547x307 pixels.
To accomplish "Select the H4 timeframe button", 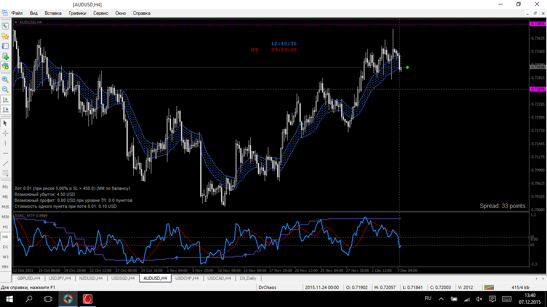I will click(x=5, y=237).
